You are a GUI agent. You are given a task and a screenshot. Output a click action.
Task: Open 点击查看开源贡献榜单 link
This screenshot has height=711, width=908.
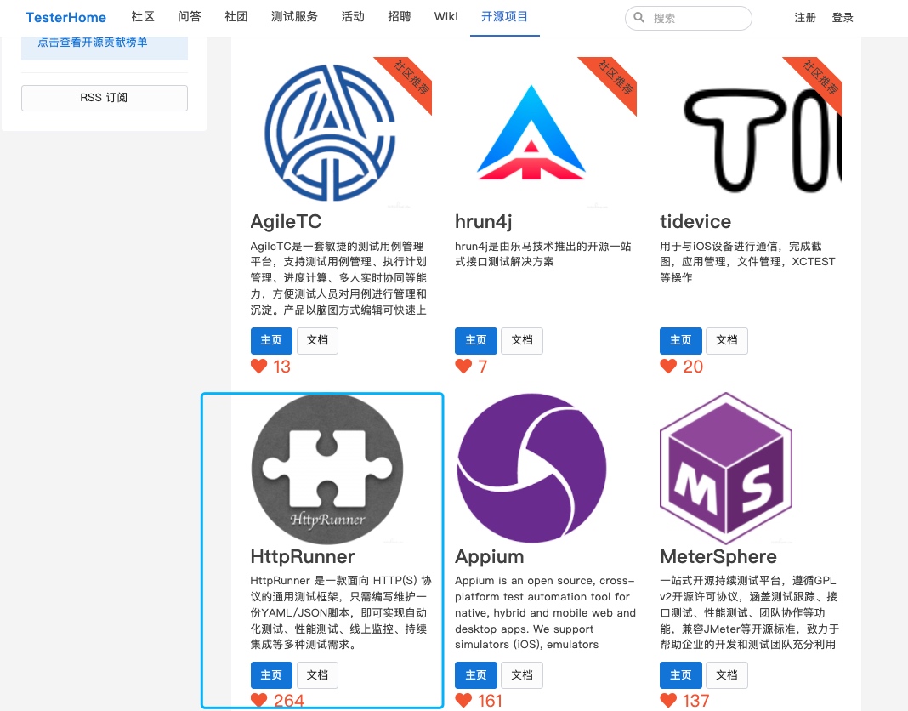coord(93,43)
